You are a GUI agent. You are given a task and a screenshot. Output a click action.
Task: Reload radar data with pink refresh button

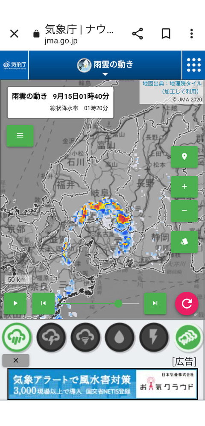187,303
